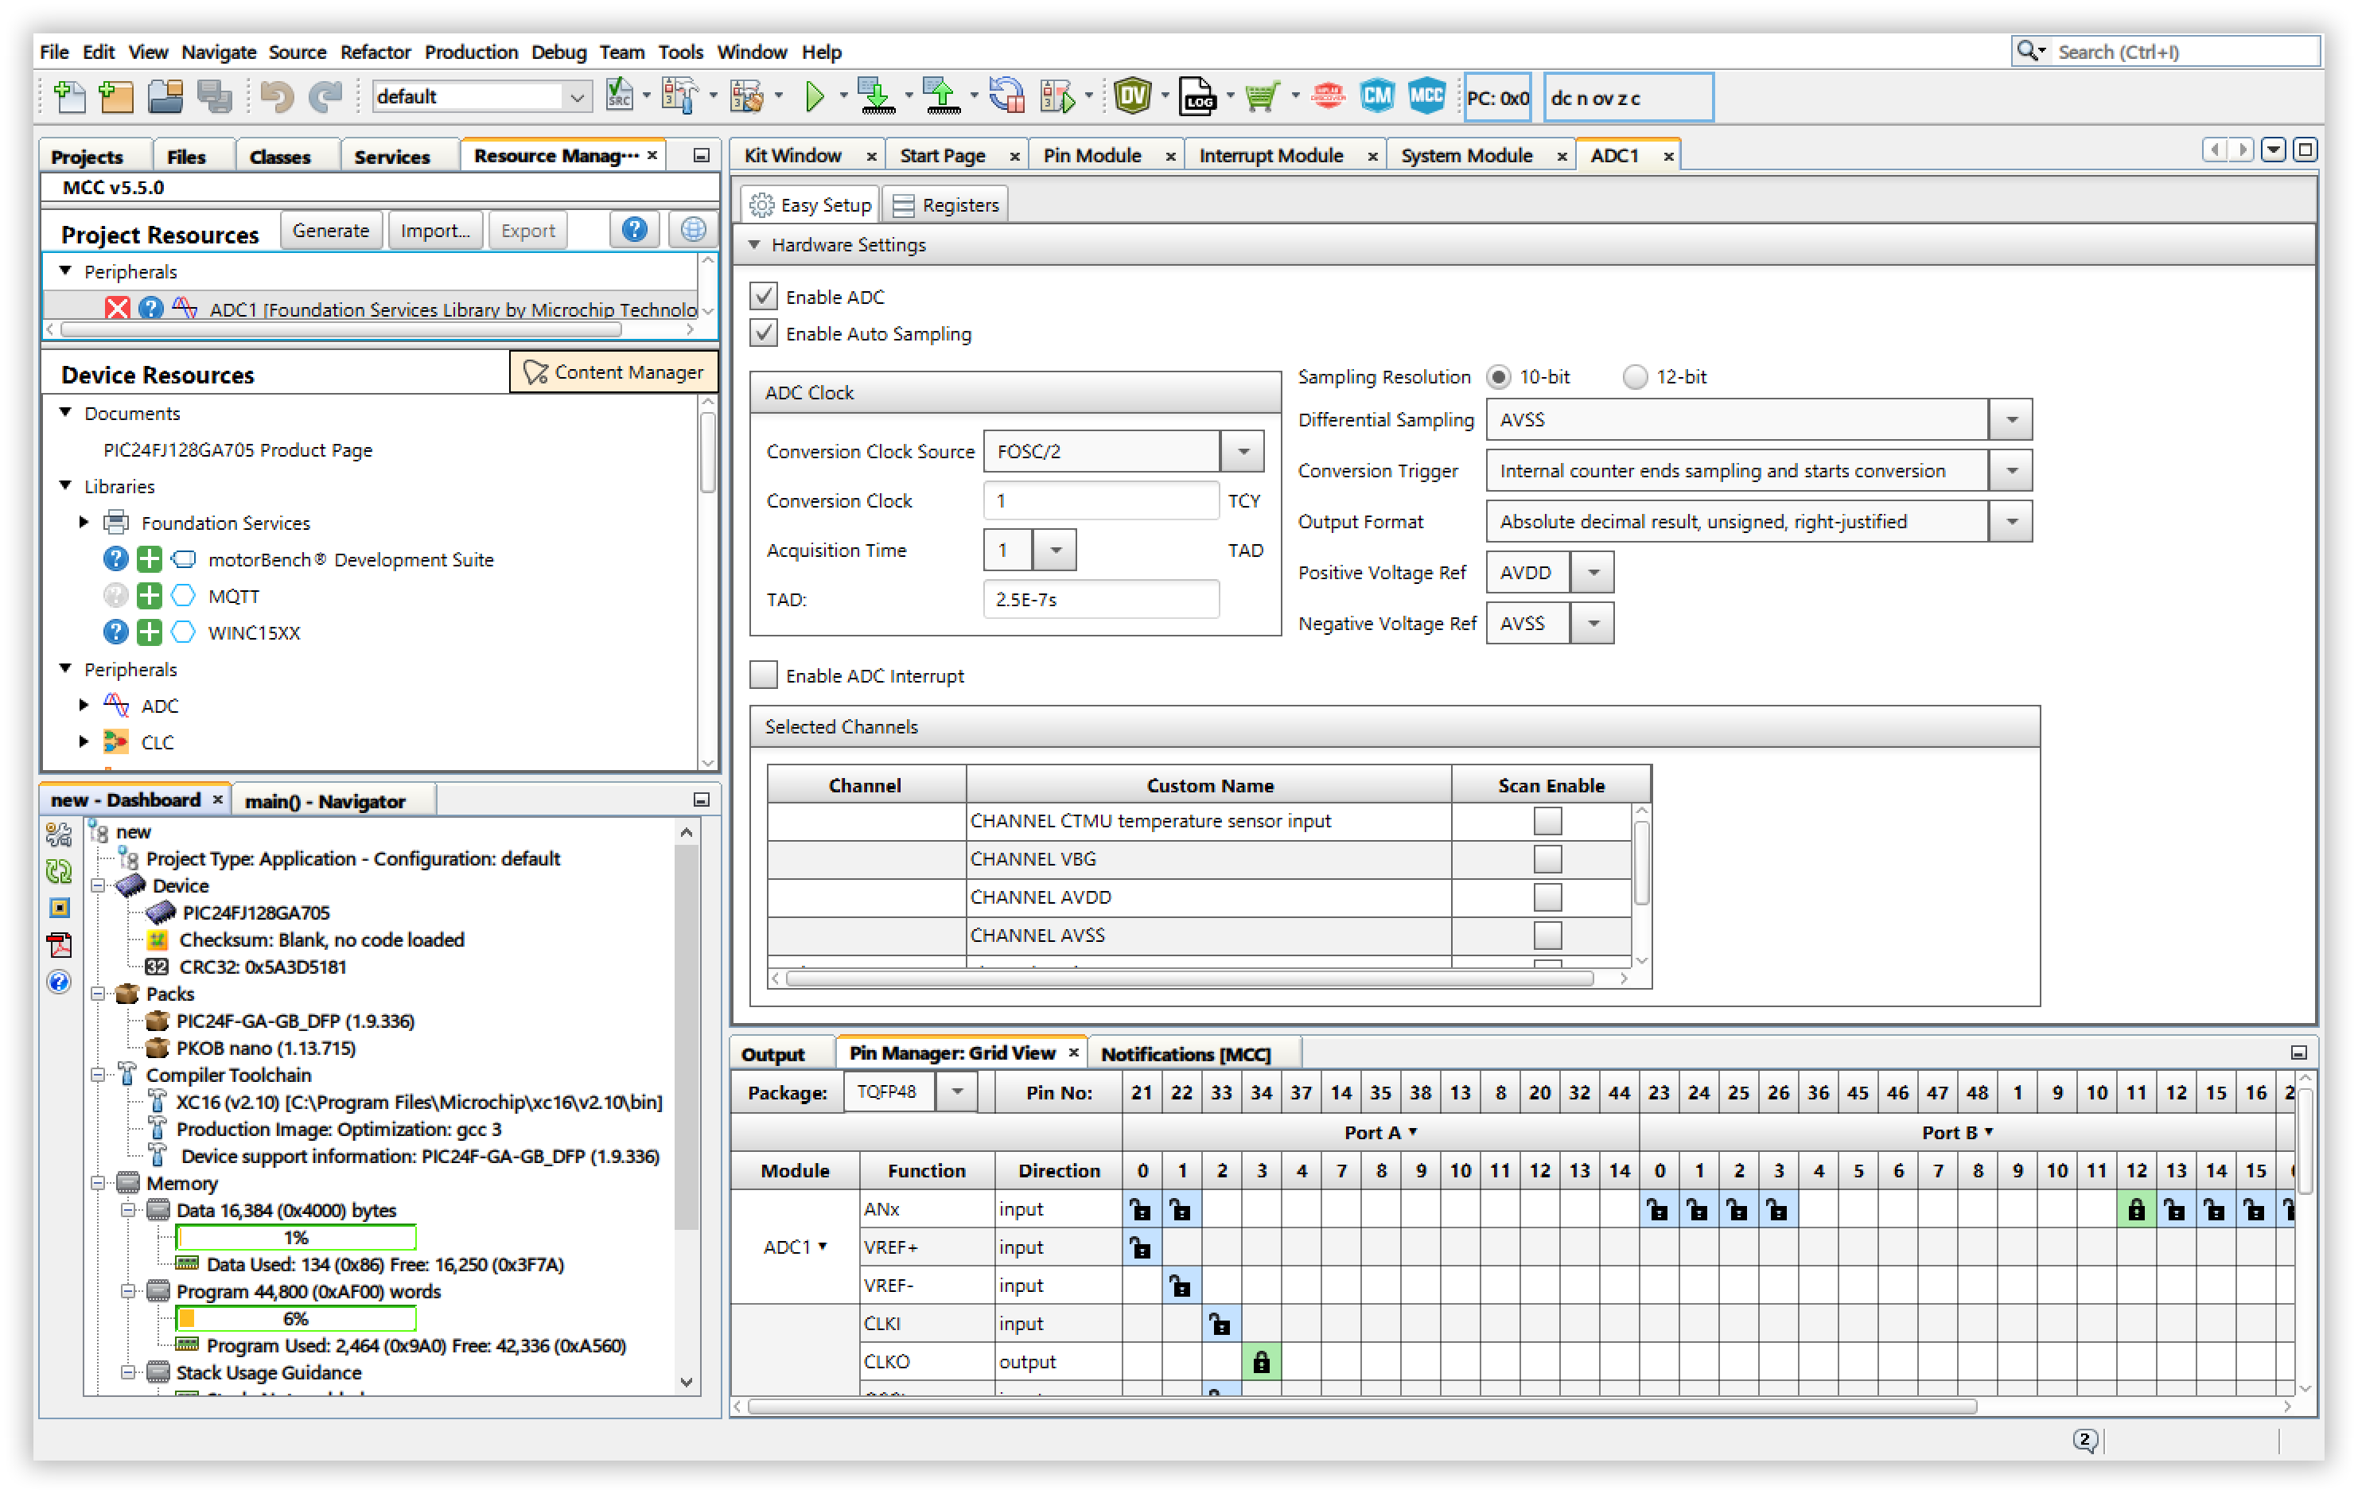The width and height of the screenshot is (2358, 1494).
Task: Switch to the Pin Module tab
Action: tap(1091, 156)
